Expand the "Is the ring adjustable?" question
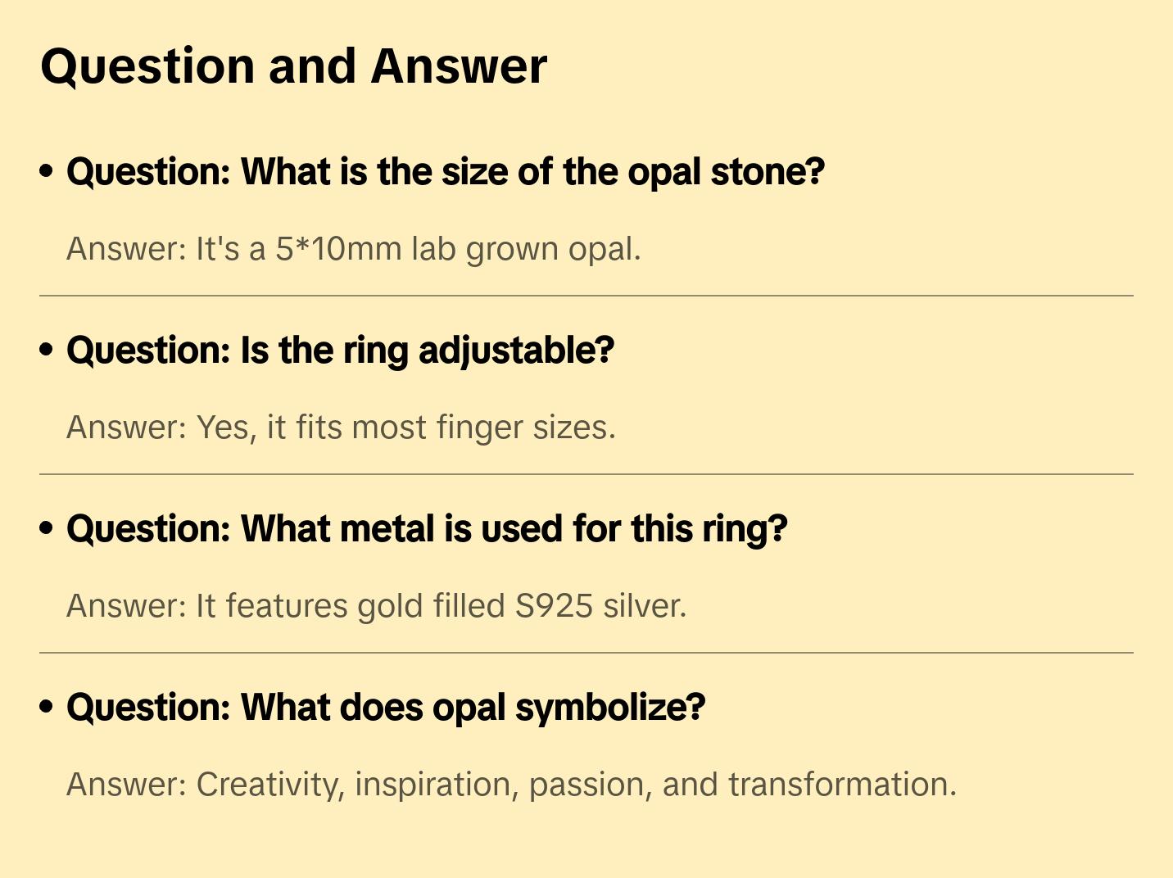The height and width of the screenshot is (878, 1173). [x=340, y=351]
